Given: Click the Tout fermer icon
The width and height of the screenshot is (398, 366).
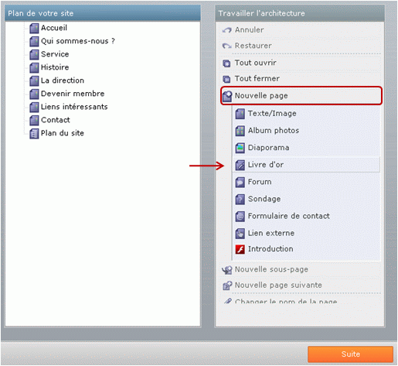Looking at the screenshot, I should [x=226, y=79].
